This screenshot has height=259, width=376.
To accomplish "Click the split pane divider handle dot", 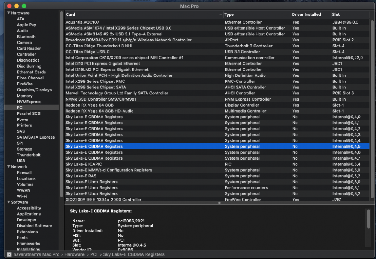I will click(220, 203).
